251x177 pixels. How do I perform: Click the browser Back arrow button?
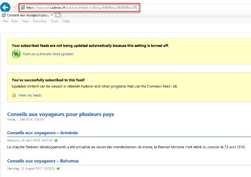pos(5,7)
